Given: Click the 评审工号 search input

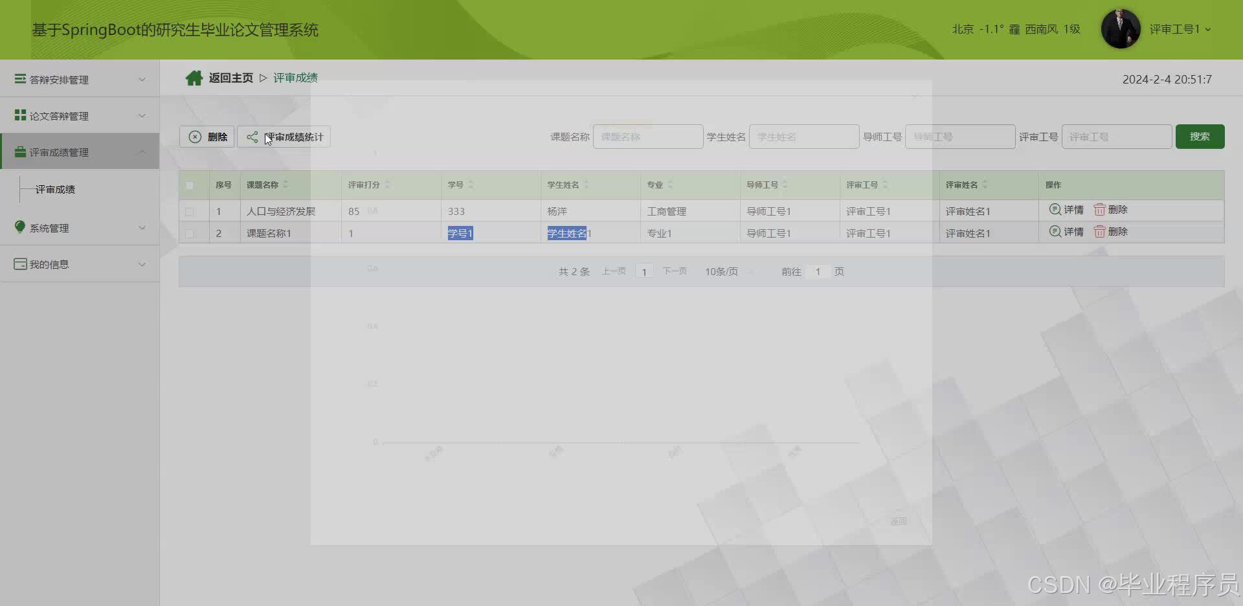Looking at the screenshot, I should (x=1117, y=137).
